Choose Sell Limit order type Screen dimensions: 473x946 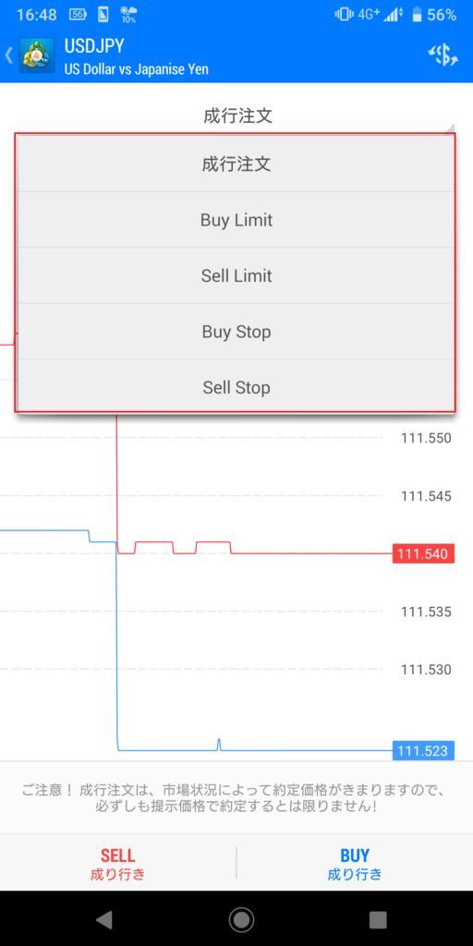[x=236, y=275]
